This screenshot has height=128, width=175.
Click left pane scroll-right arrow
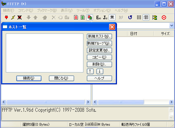88,102
